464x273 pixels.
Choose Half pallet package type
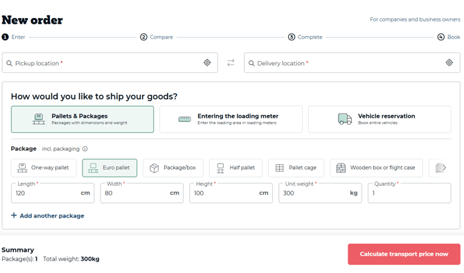pyautogui.click(x=235, y=168)
